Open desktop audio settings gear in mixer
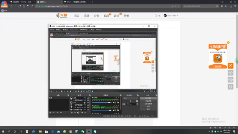 pos(118,102)
